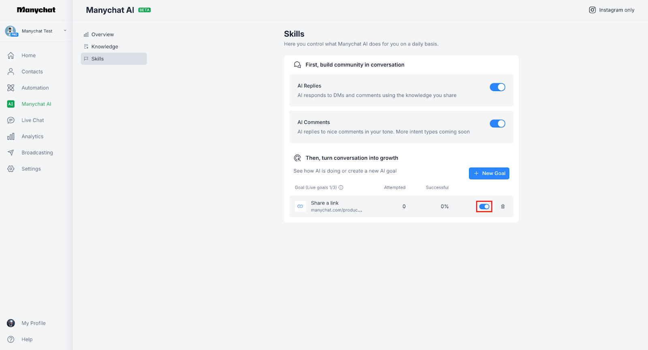Expand the Manychat Test account dropdown
This screenshot has height=350, width=648.
coord(65,31)
